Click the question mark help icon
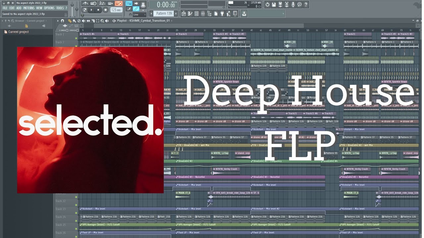 click(306, 5)
